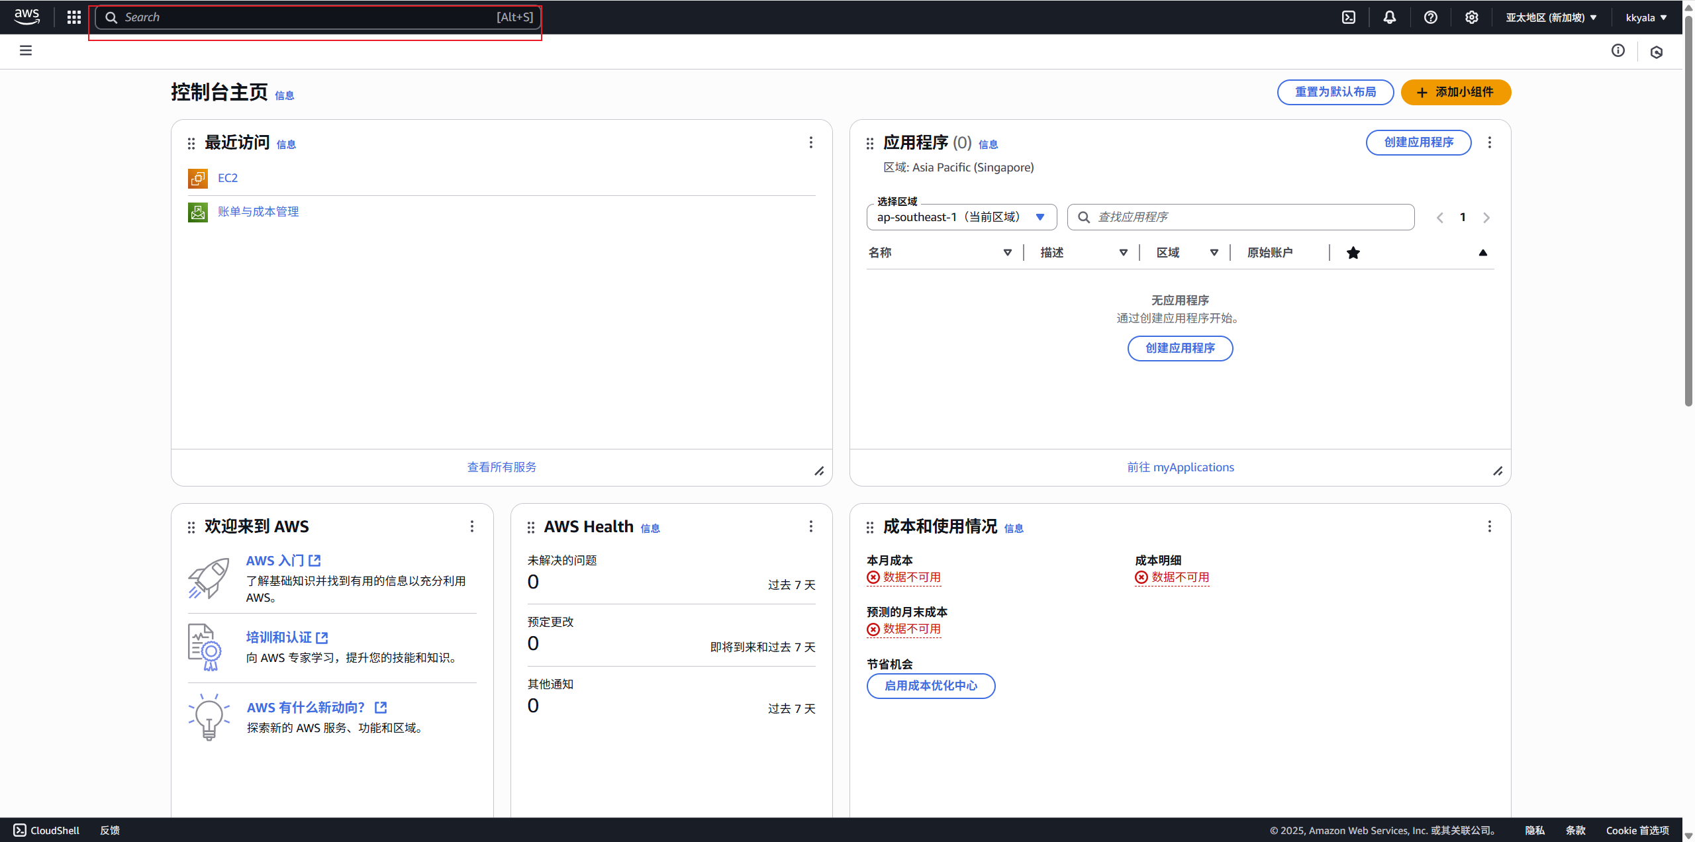This screenshot has width=1695, height=842.
Task: Click the 添加小组件 button
Action: pyautogui.click(x=1456, y=92)
